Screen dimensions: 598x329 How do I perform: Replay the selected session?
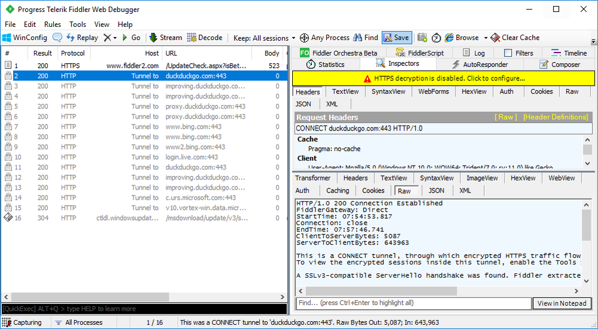pos(82,38)
